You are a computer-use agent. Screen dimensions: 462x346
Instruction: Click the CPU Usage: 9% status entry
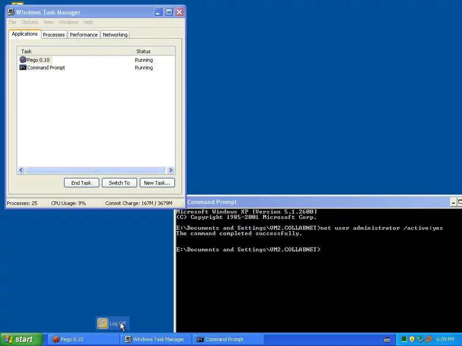click(69, 203)
